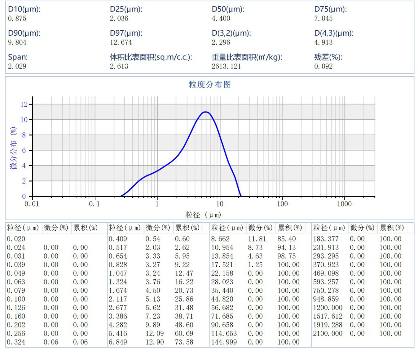Image resolution: width=418 pixels, height=355 pixels.
Task: Click the x-axis title 粒径 (μm) below chart
Action: point(203,215)
